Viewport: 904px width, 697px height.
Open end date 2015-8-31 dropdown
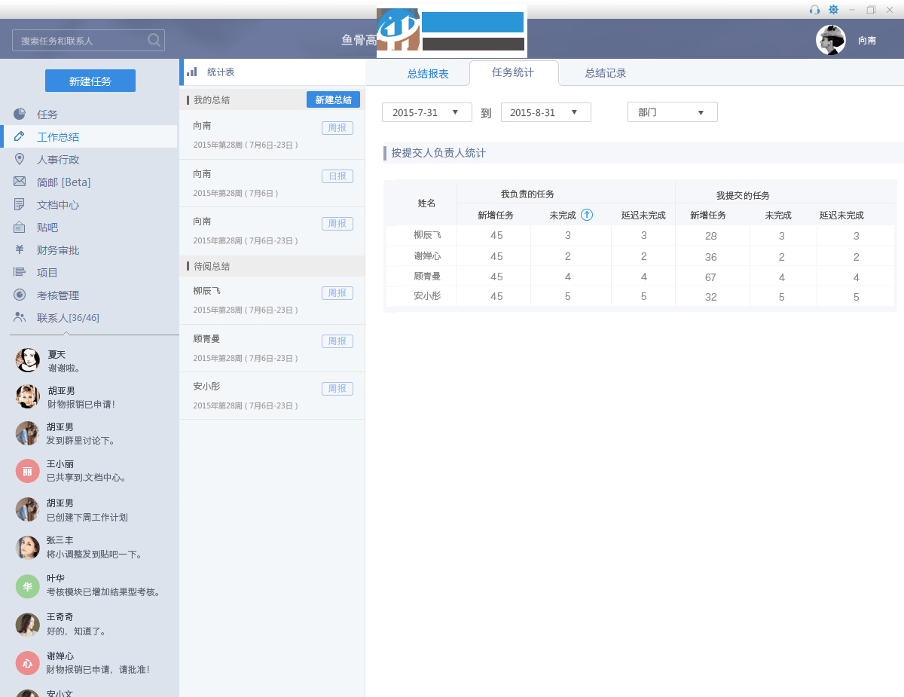pos(546,112)
